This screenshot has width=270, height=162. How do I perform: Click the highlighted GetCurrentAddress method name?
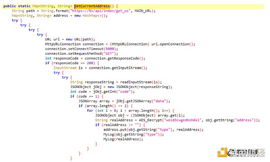tap(92, 6)
